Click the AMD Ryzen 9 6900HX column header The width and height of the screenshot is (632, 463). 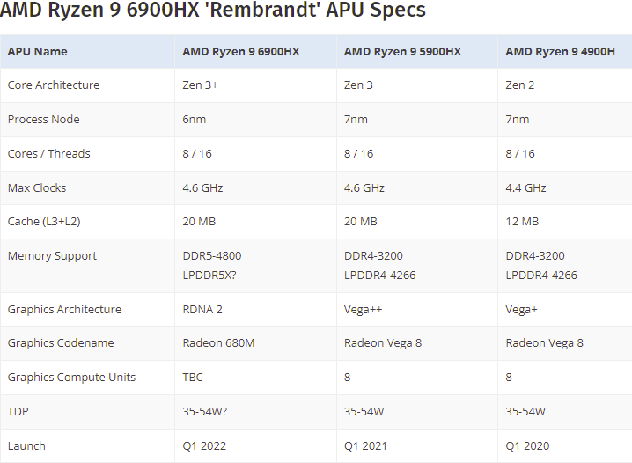[x=240, y=51]
